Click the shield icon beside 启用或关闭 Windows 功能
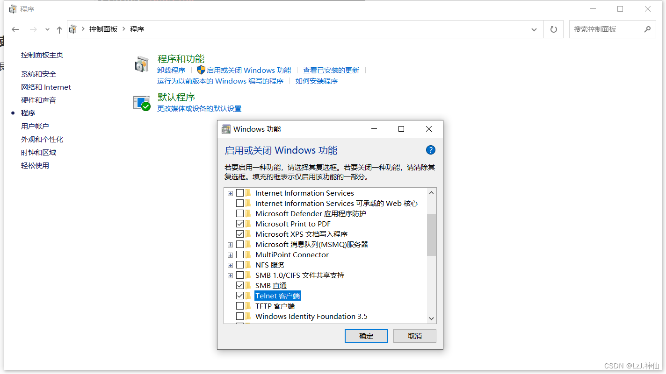The height and width of the screenshot is (374, 666). (x=201, y=70)
